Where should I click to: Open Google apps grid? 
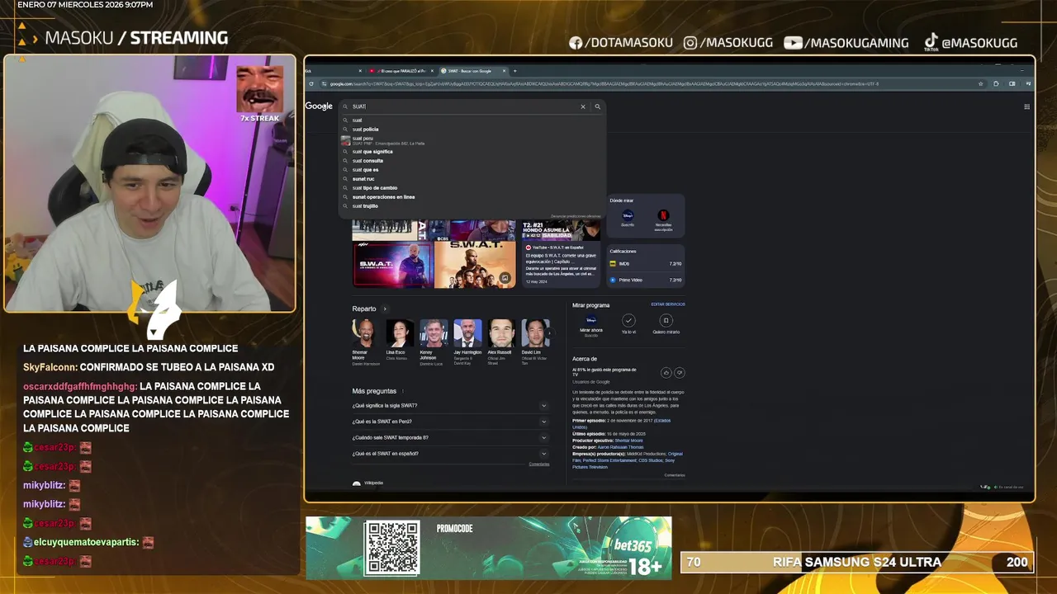coord(1026,106)
